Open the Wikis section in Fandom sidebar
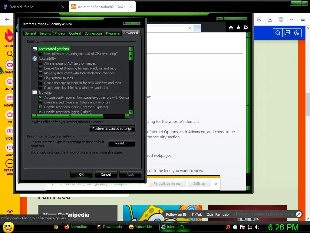The image size is (310, 233). pos(9,150)
